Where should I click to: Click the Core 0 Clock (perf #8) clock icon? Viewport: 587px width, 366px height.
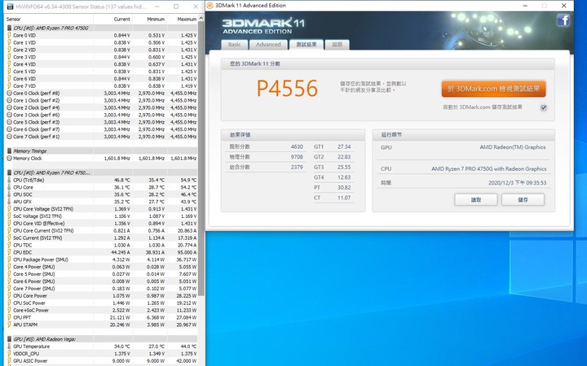pyautogui.click(x=9, y=93)
